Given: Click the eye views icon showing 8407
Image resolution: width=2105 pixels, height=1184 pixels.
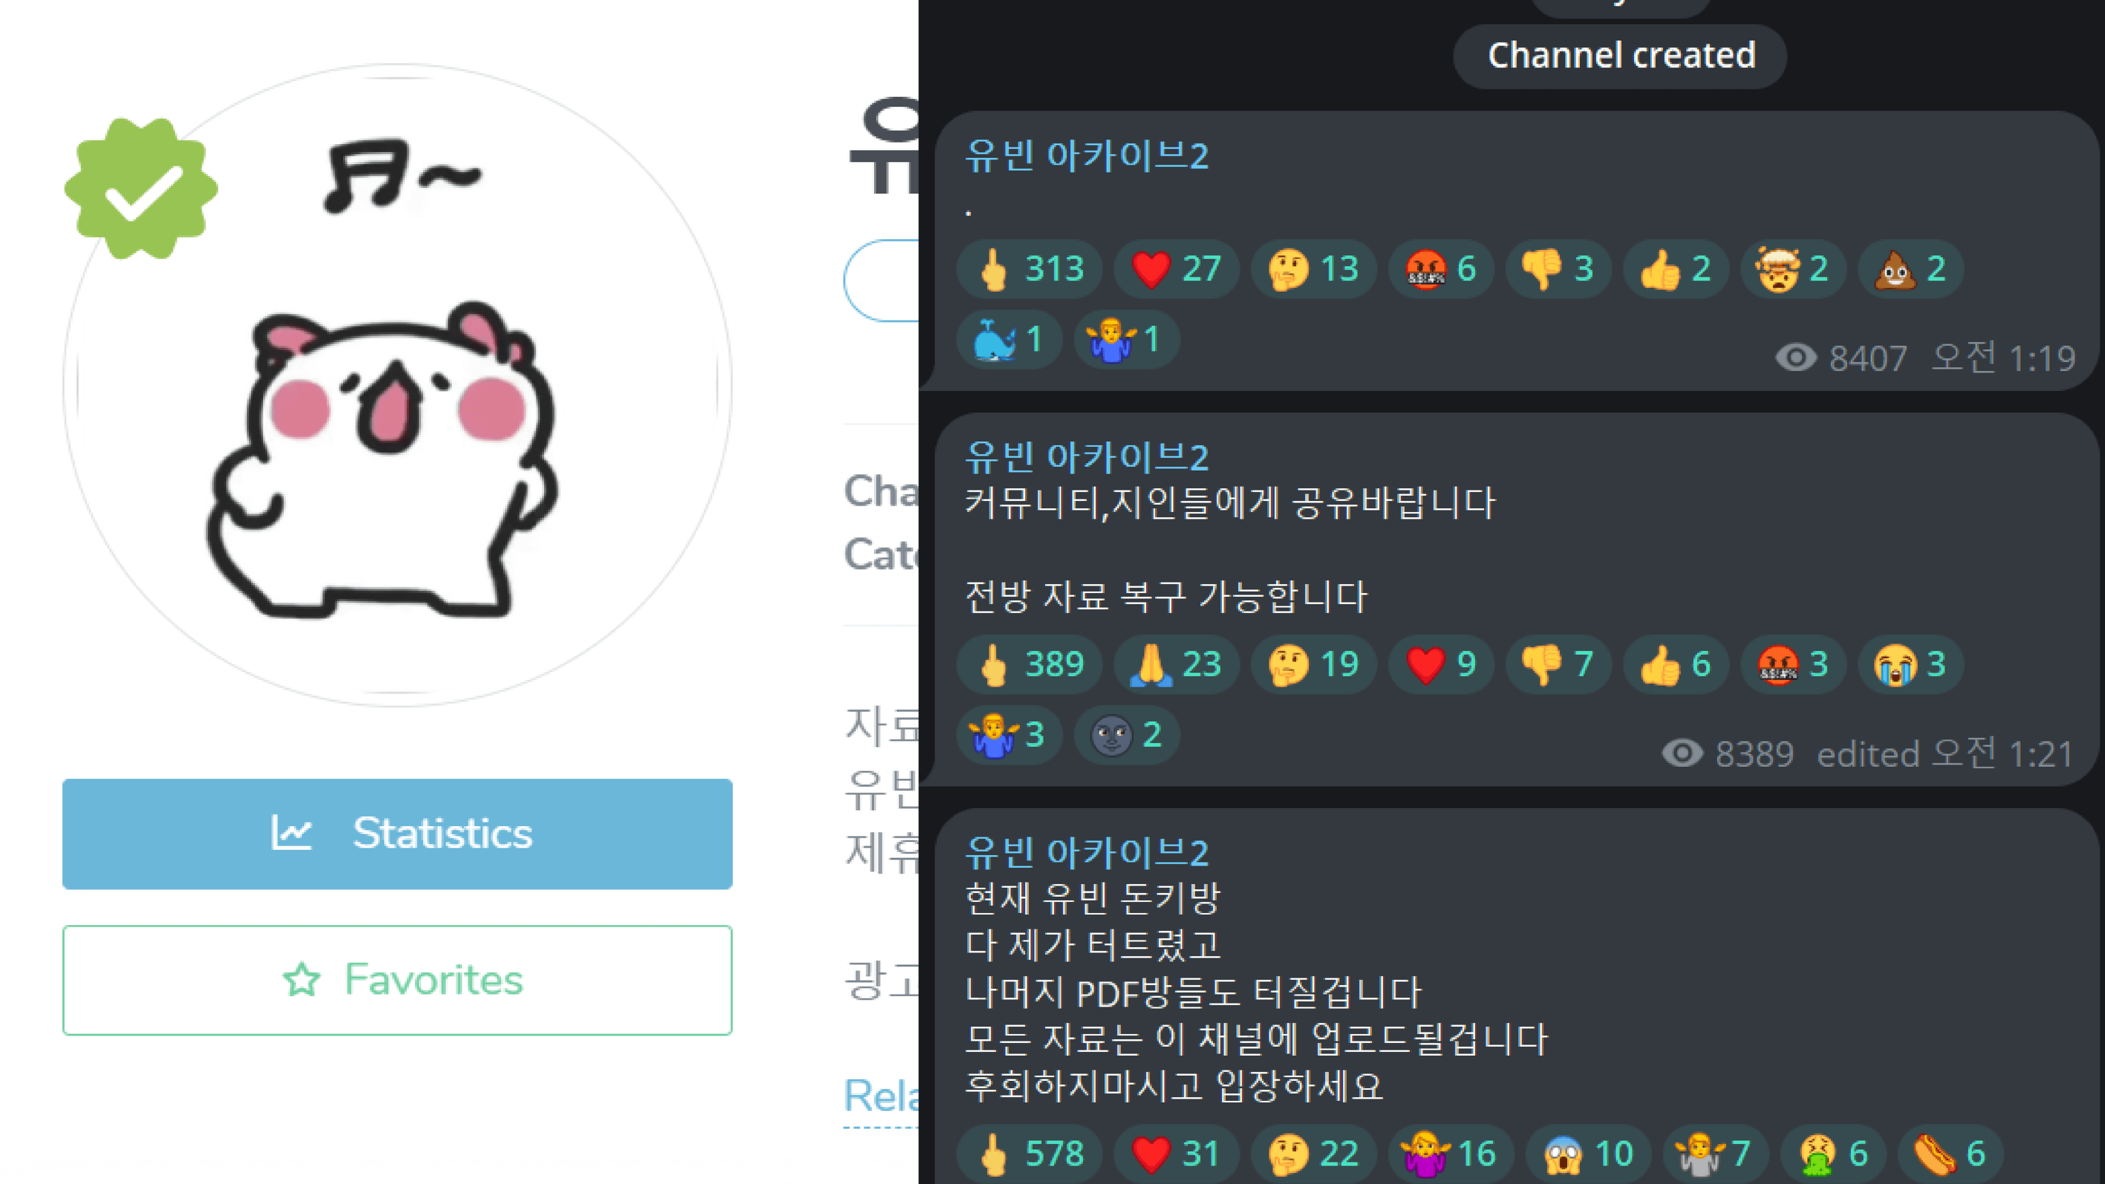Looking at the screenshot, I should (x=1795, y=358).
